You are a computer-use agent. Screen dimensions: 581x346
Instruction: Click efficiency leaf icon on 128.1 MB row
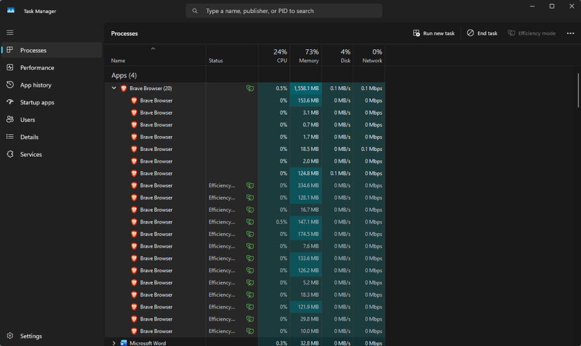250,197
